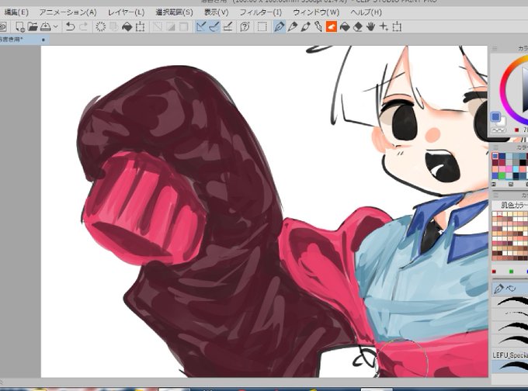Open the ウィンドウ(W) menu
This screenshot has height=391, width=528.
316,12
